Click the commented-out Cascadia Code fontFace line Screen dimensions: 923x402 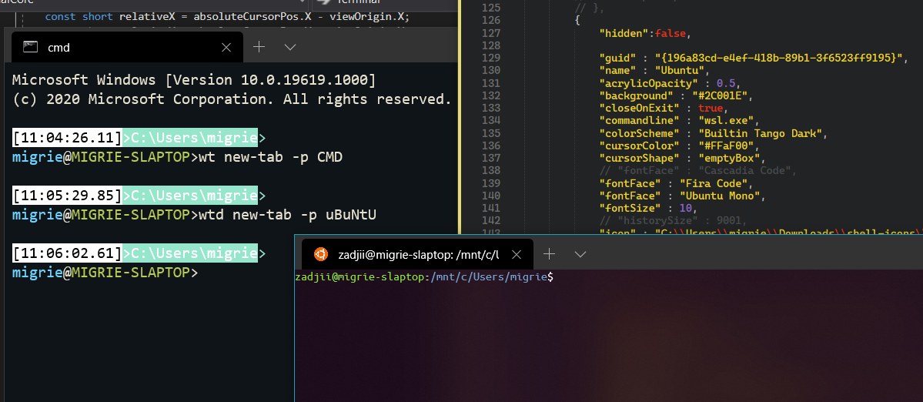coord(698,171)
